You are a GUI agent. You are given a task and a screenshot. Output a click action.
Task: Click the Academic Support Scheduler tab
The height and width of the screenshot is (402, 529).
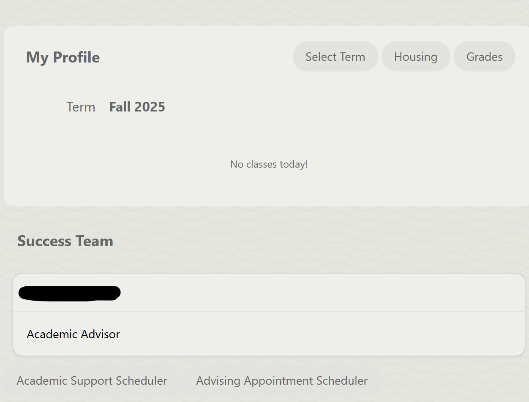pos(92,380)
